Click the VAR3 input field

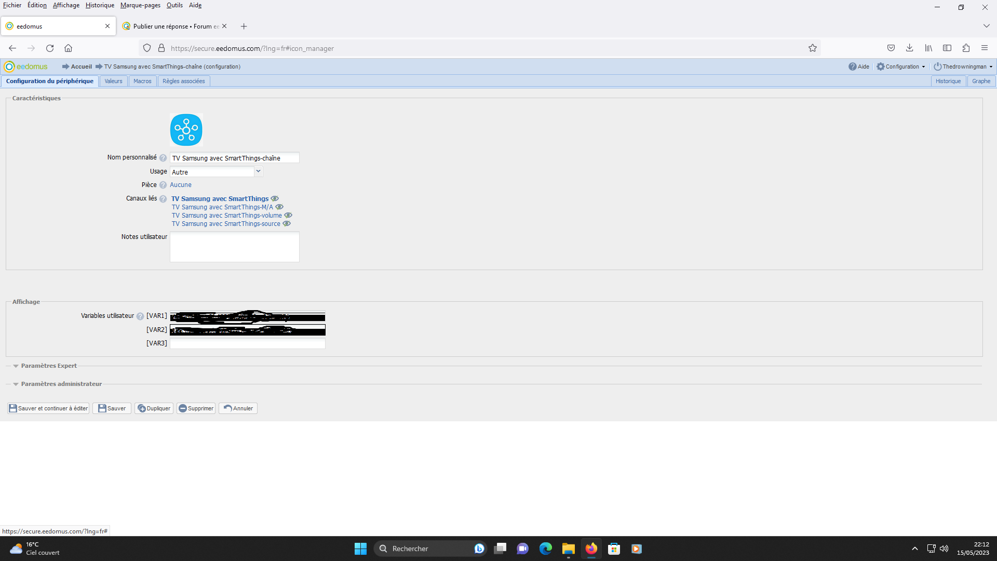248,343
